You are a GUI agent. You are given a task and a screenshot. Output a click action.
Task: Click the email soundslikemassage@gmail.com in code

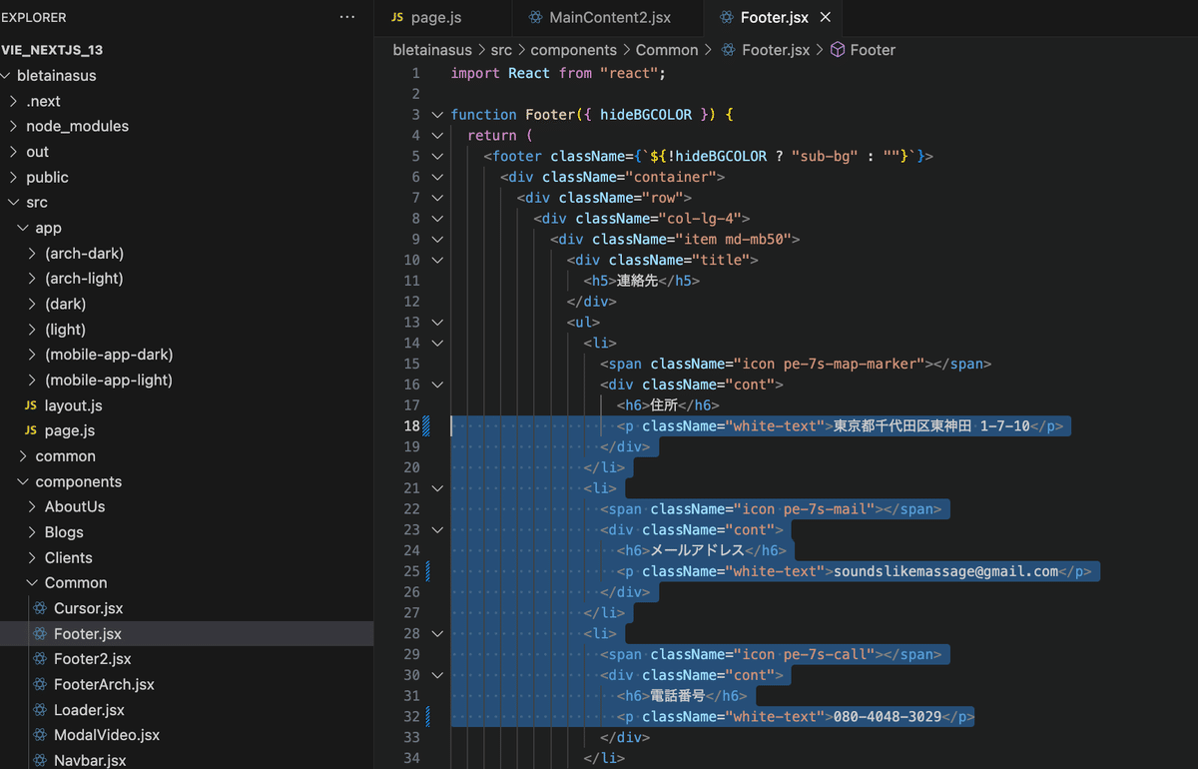(x=945, y=571)
